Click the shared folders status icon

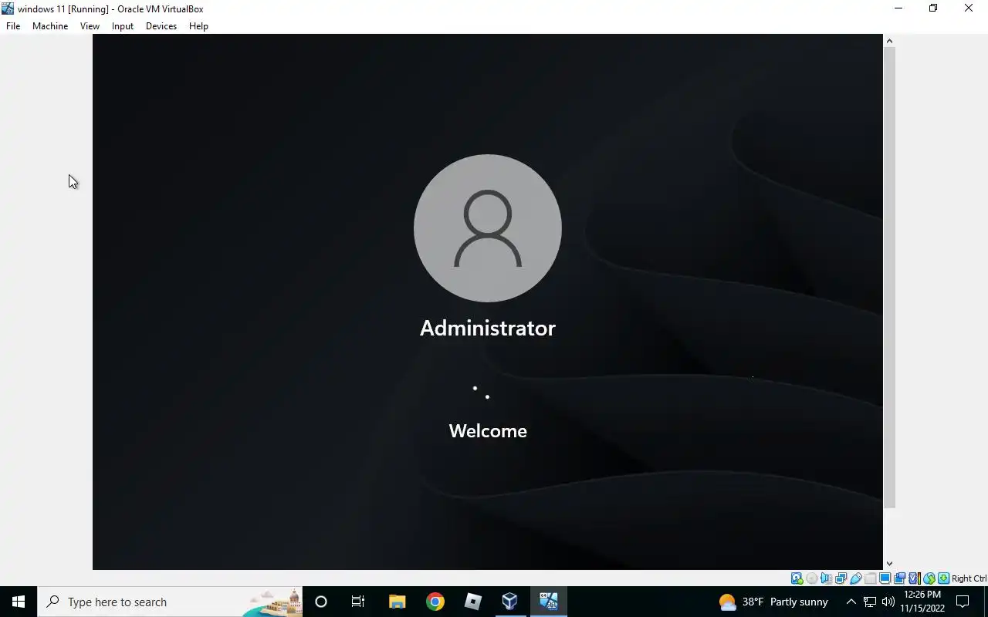pyautogui.click(x=871, y=578)
